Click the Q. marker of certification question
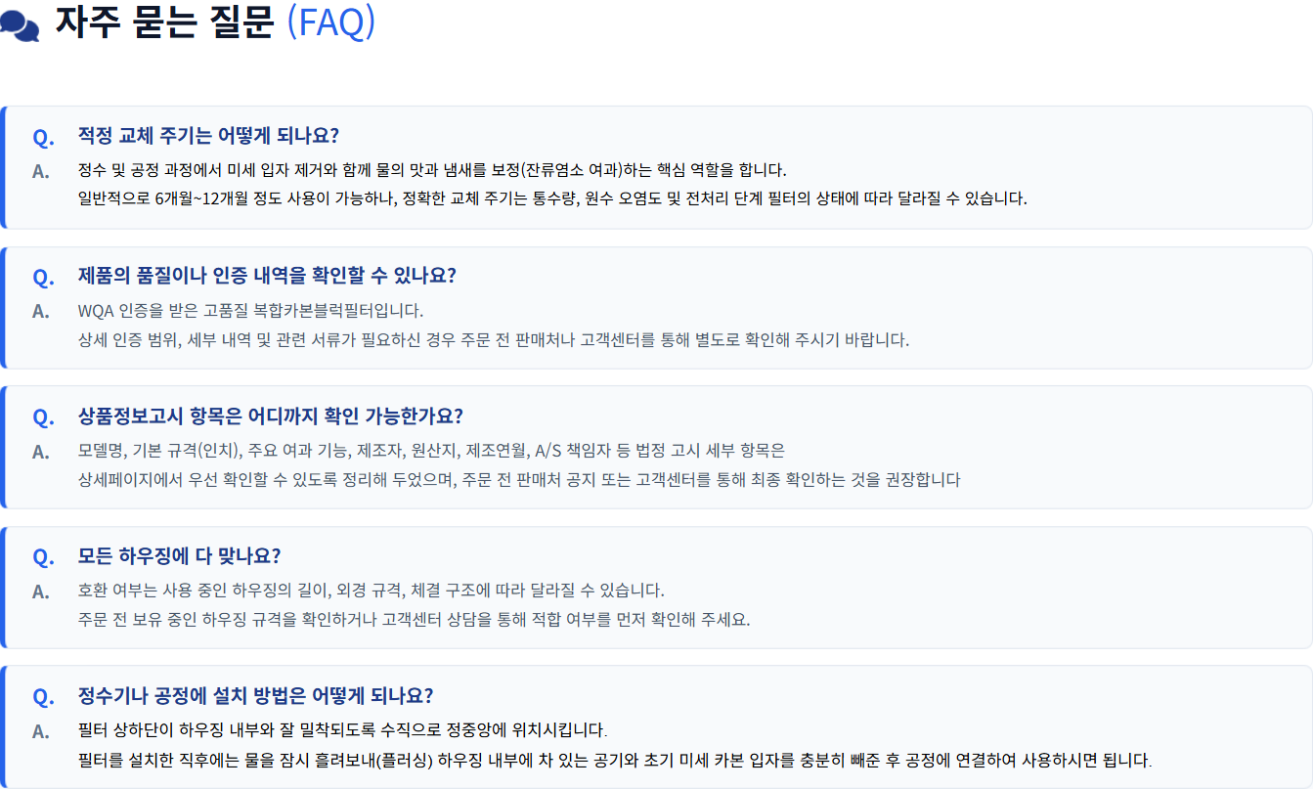 [43, 278]
